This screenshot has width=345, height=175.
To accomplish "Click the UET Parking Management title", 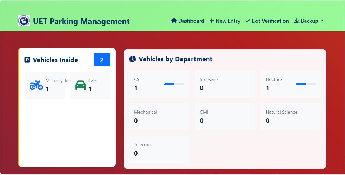I will [x=81, y=21].
